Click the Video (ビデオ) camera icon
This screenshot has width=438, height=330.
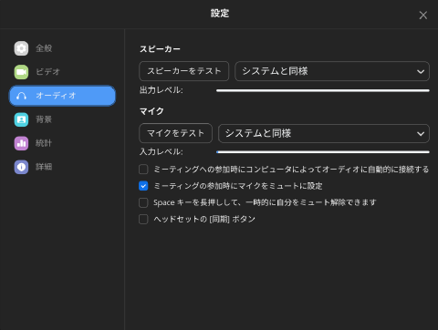(x=21, y=72)
